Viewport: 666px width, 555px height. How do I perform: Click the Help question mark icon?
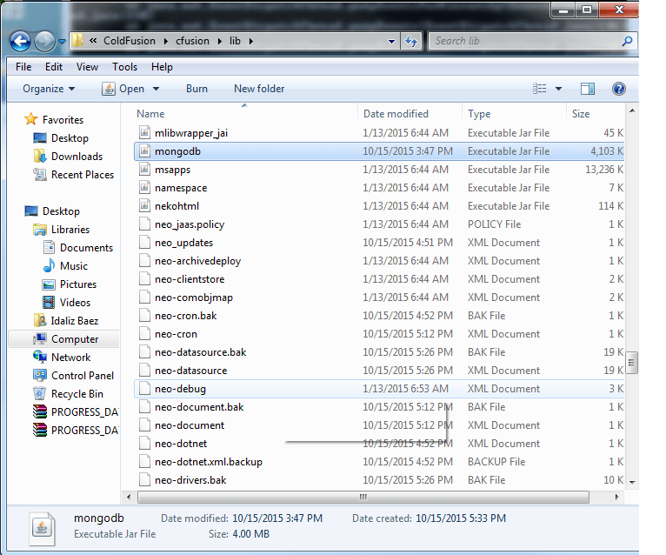pyautogui.click(x=618, y=89)
